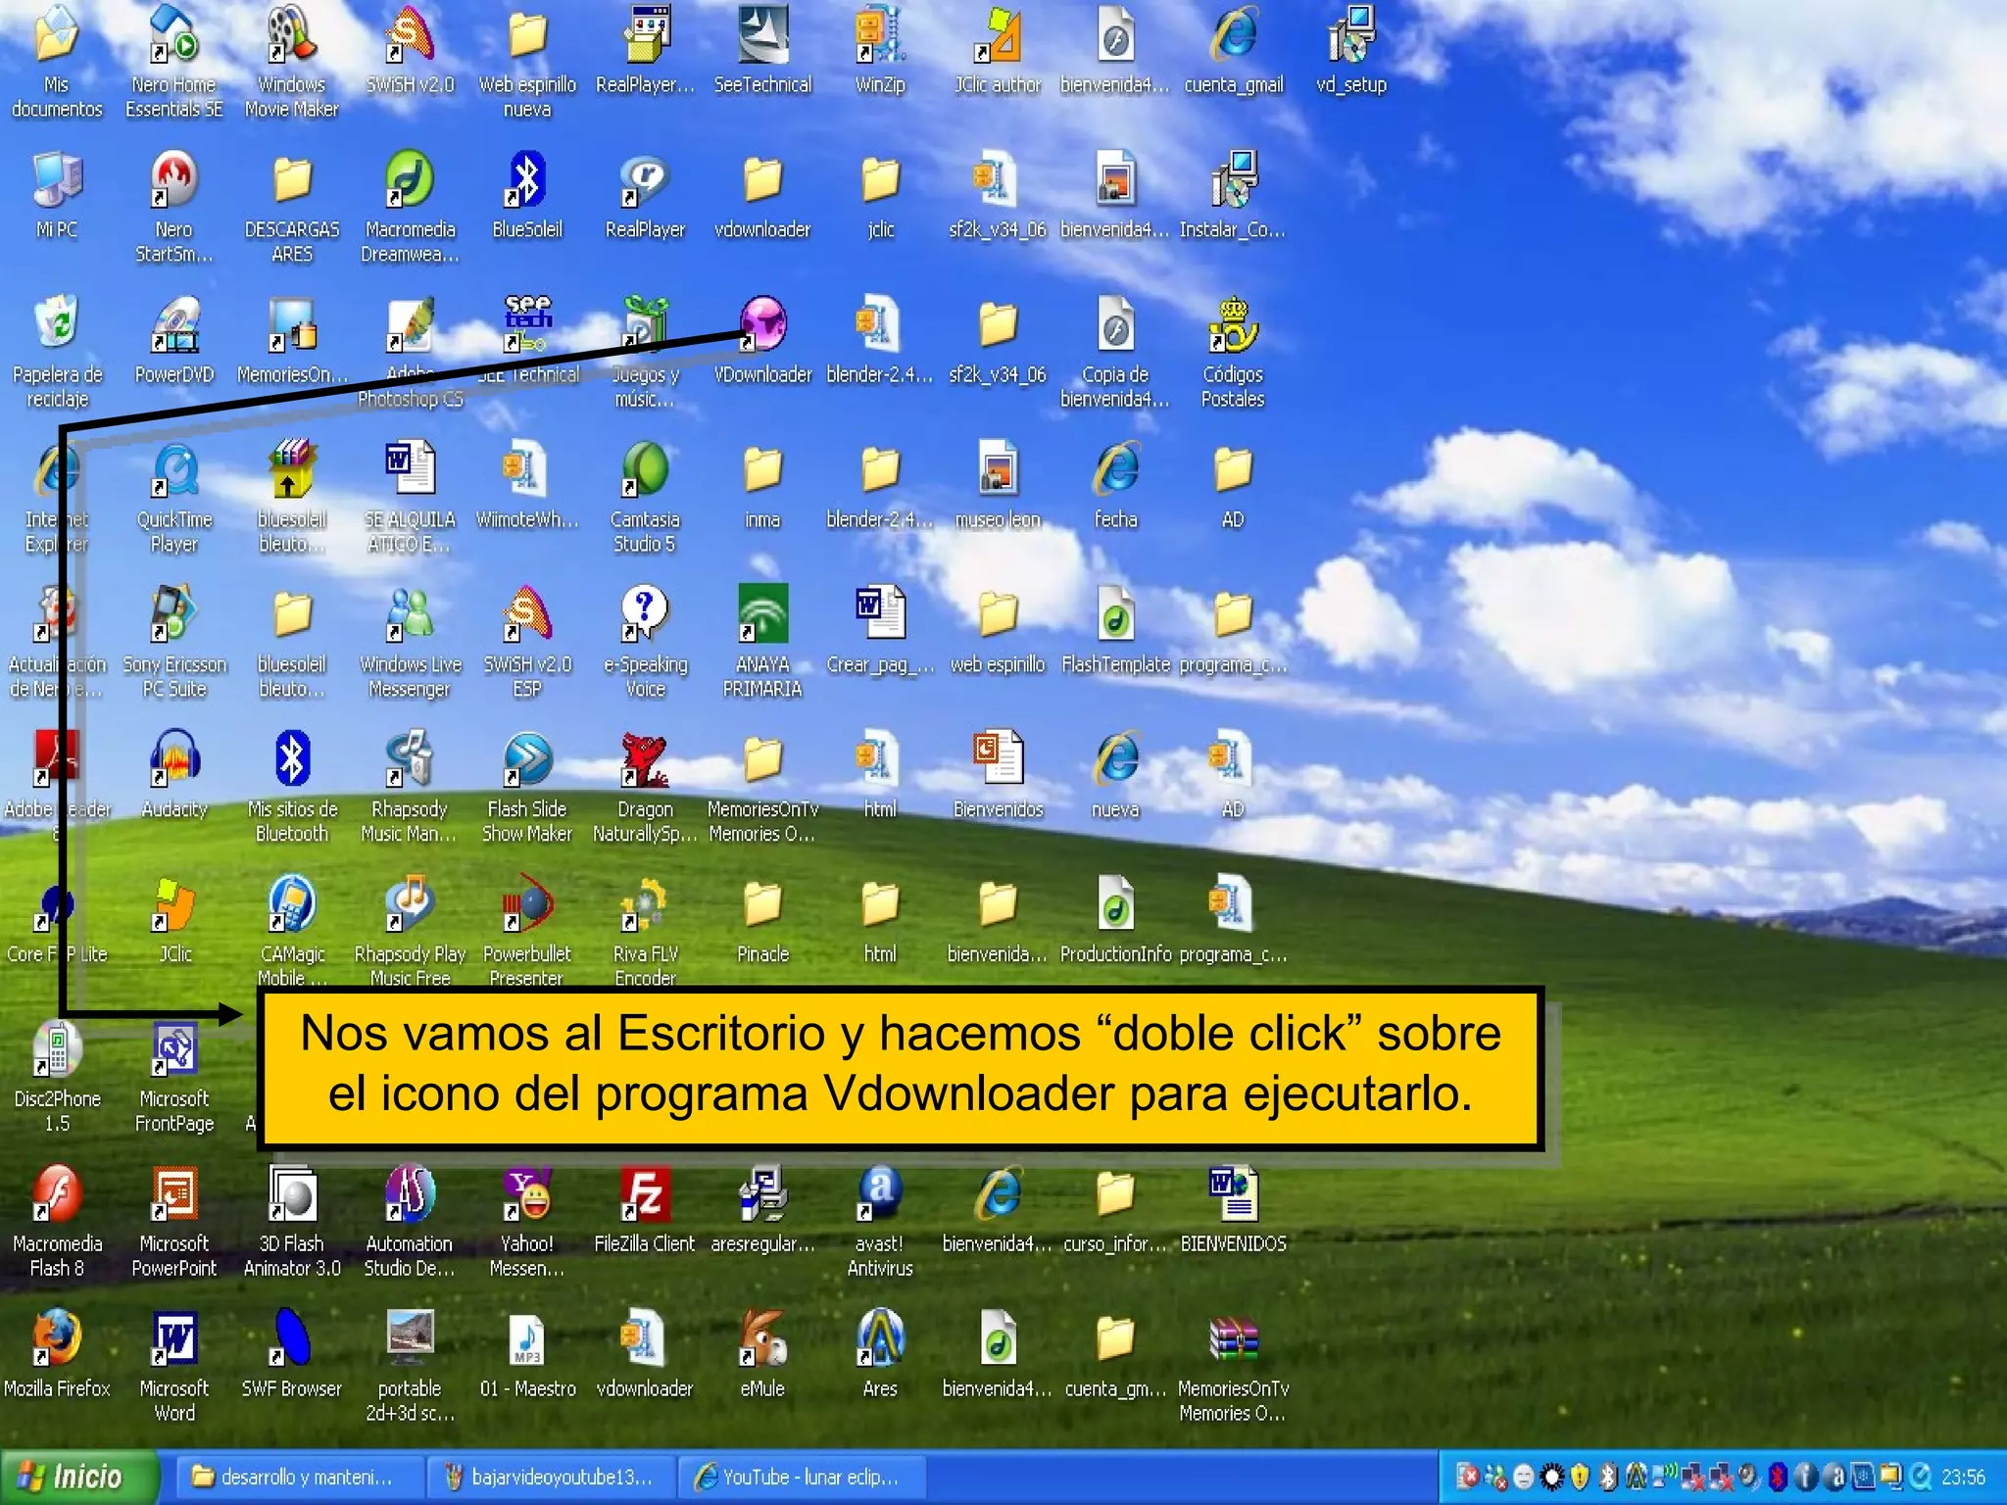Launch Riva FLV Encoder icon
Image resolution: width=2007 pixels, height=1505 pixels.
pyautogui.click(x=645, y=903)
